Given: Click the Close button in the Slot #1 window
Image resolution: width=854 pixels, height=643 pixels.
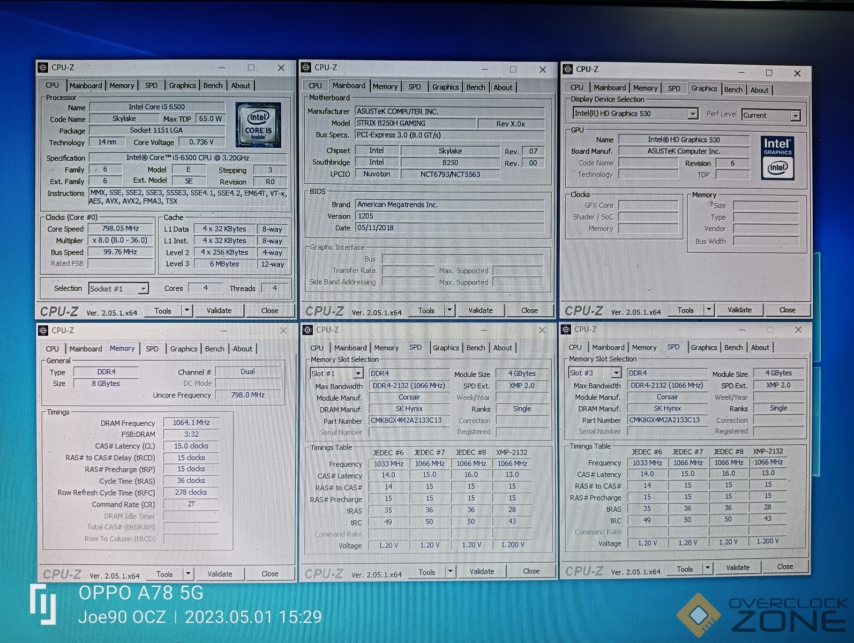Looking at the screenshot, I should tap(531, 571).
